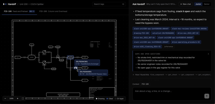Click the "Last cleaning was March 2024" bullet
215x104 pixels.
(171, 21)
